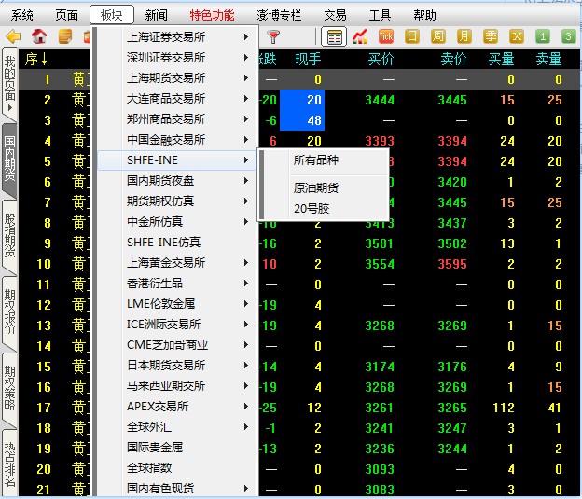This screenshot has width=582, height=499.
Task: Choose 原油期货 from SHFE-INE submenu
Action: click(x=316, y=187)
